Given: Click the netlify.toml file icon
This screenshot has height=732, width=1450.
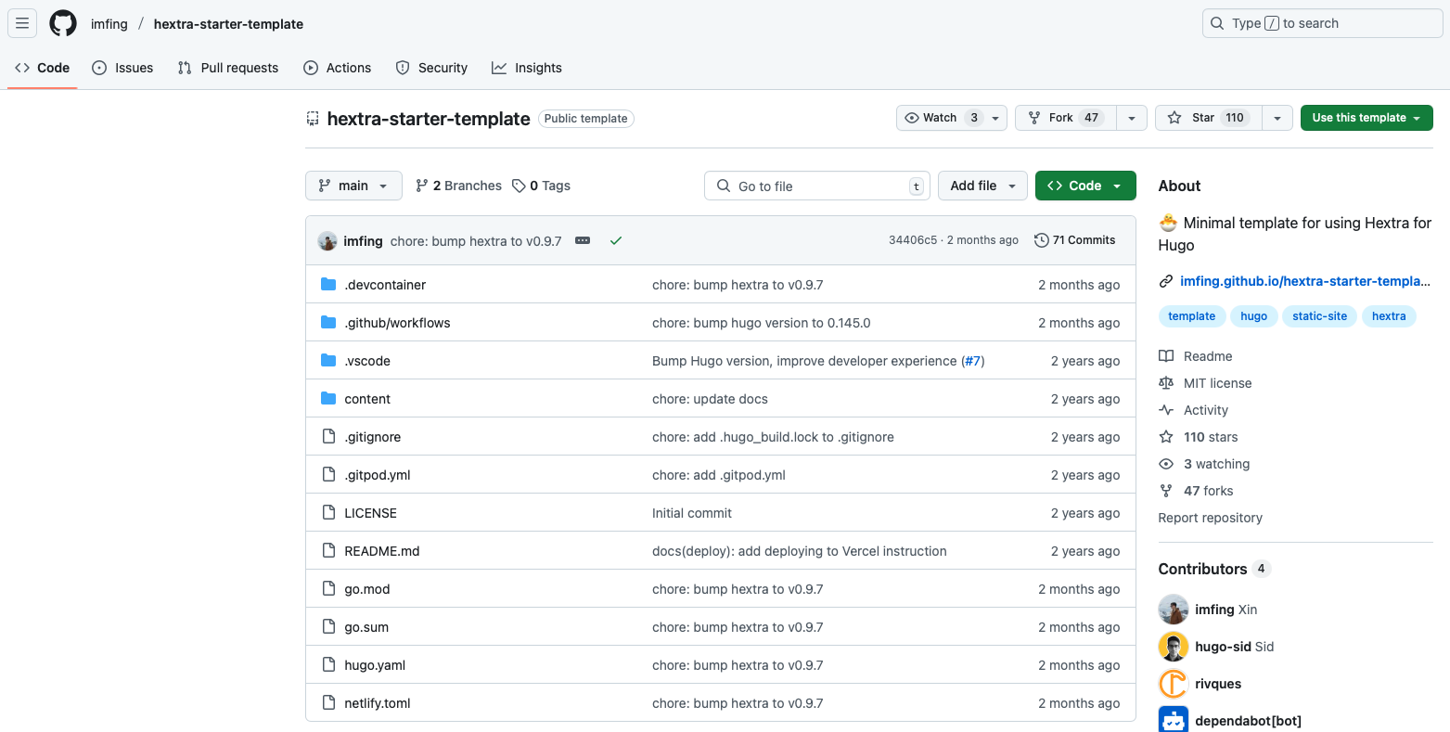Looking at the screenshot, I should 328,702.
